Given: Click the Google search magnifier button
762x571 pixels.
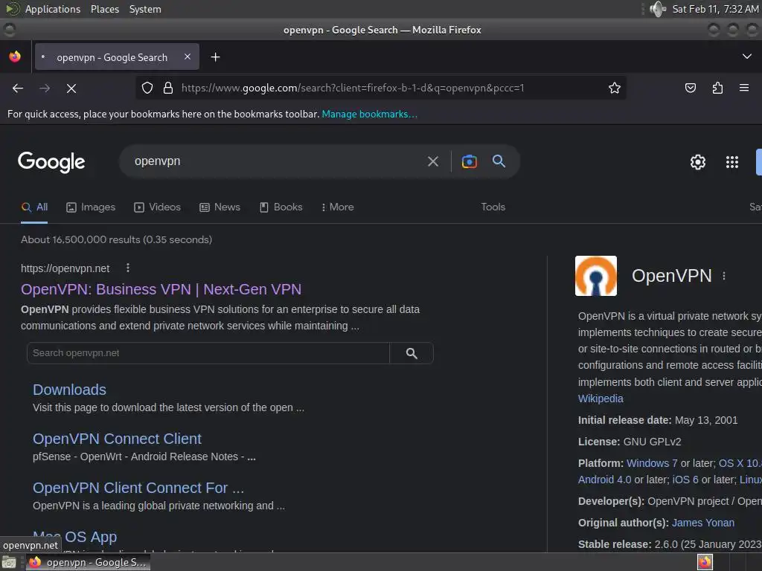Looking at the screenshot, I should [x=499, y=161].
